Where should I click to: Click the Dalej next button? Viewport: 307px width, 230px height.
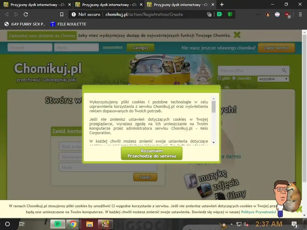[145, 177]
